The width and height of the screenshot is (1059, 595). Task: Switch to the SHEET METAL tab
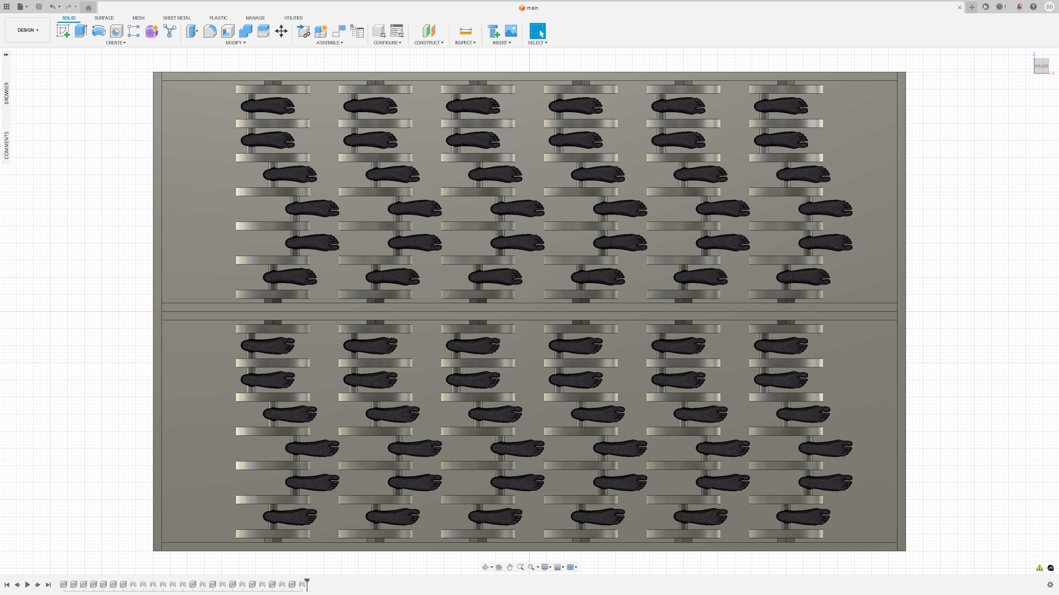click(x=177, y=18)
